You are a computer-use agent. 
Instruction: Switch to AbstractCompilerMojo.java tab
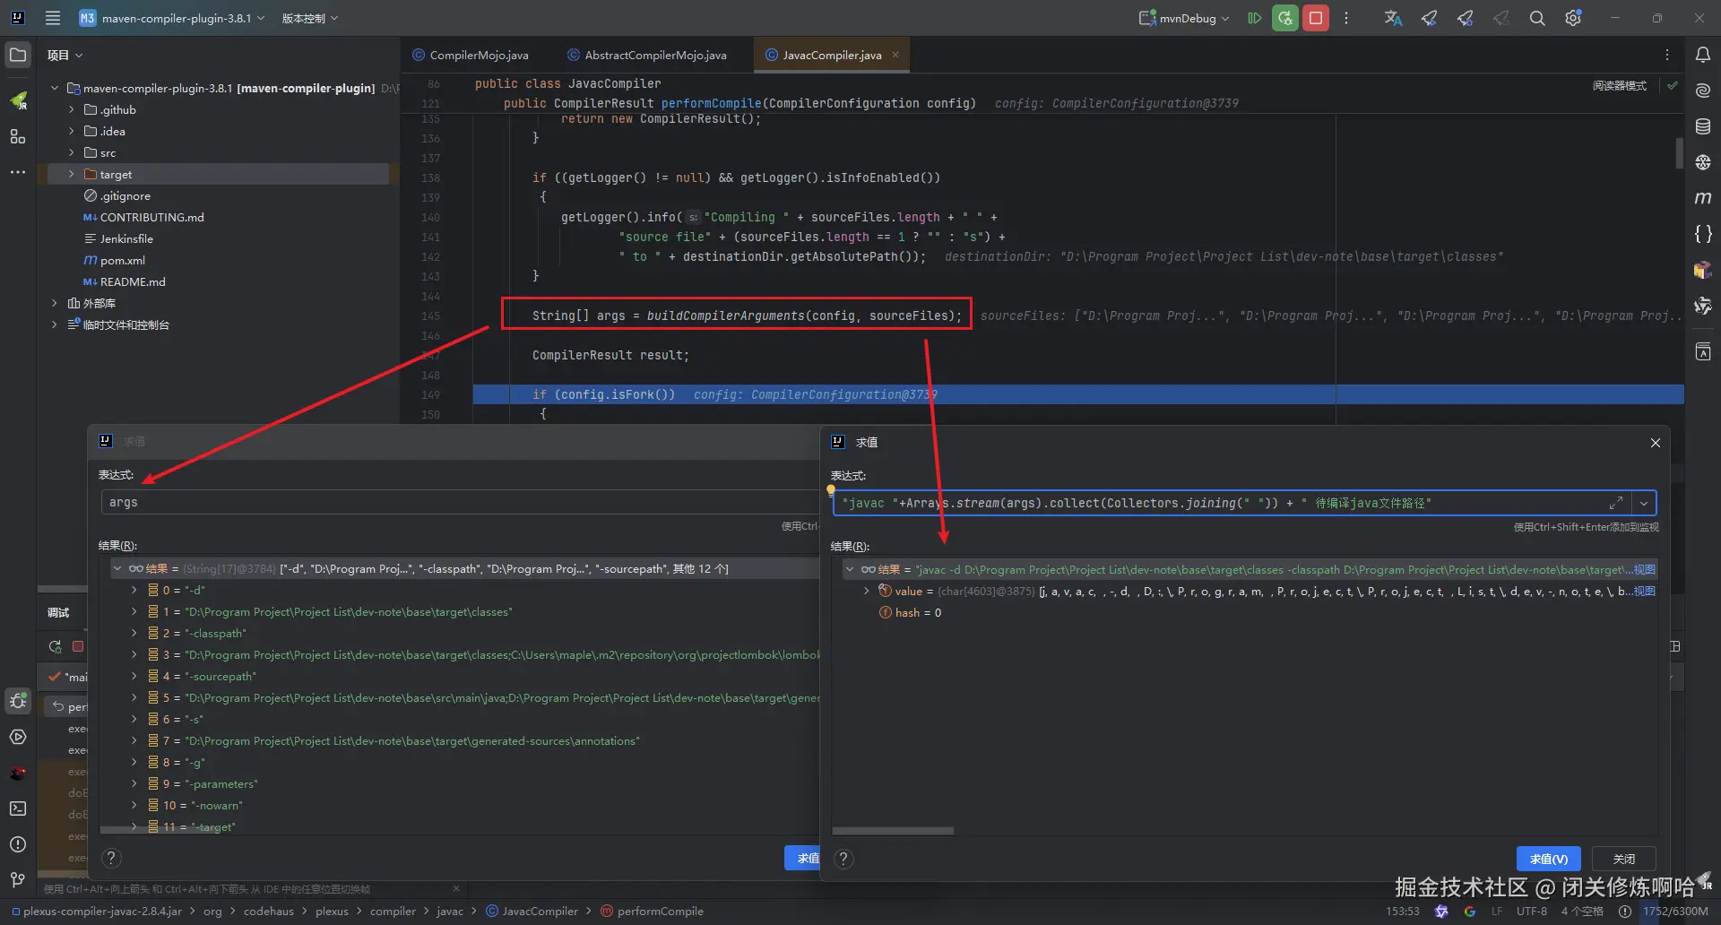click(x=647, y=55)
